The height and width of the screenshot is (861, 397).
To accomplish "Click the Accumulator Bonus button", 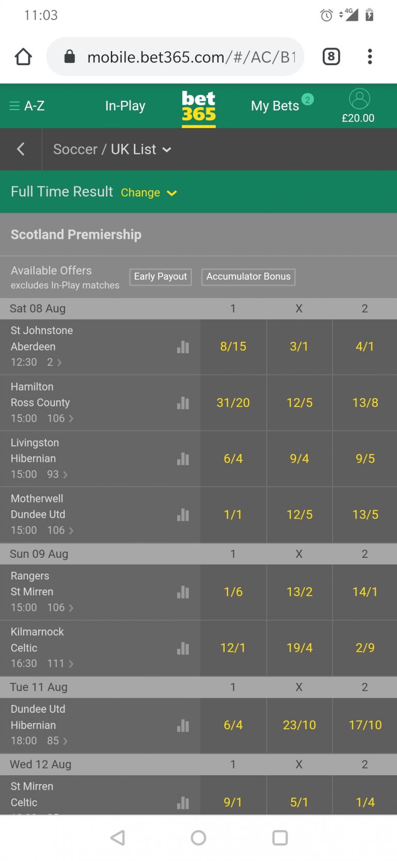I will 248,277.
